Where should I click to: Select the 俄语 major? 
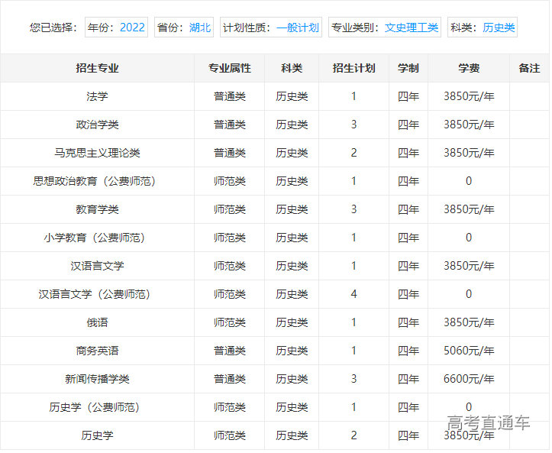coord(97,322)
